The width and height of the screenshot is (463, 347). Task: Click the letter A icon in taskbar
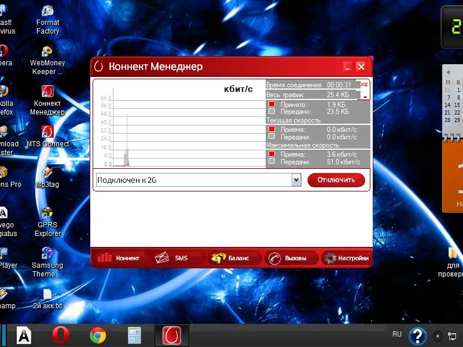click(24, 335)
